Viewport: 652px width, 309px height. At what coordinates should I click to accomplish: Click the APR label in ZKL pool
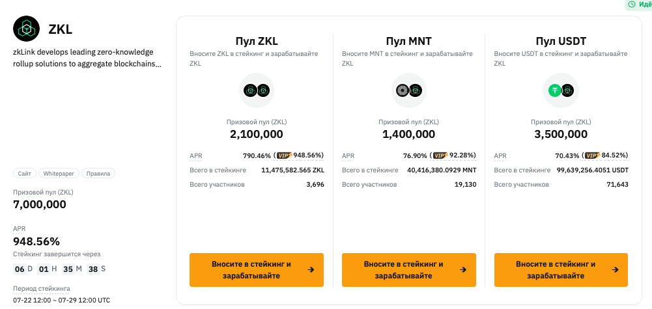tap(196, 155)
